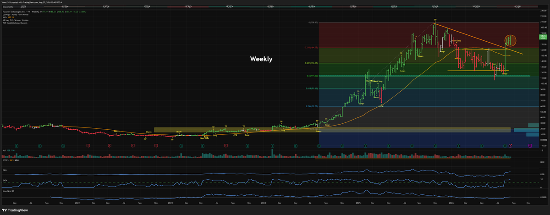Select Victory 3.0 Scanner Version legend
Screen dimensions: 550x215
pos(15,20)
